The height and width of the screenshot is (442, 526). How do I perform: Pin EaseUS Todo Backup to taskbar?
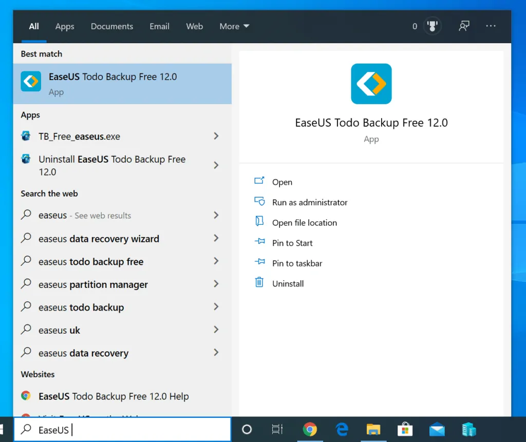[258, 263]
